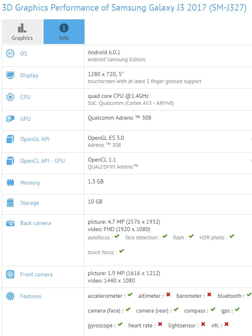Click the CPU chip icon
Screen dimensions: 252x336
point(10,97)
